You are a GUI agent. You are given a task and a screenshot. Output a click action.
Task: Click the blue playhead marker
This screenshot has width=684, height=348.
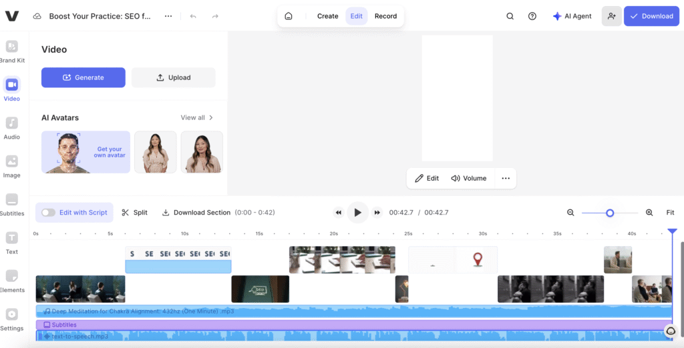[672, 231]
